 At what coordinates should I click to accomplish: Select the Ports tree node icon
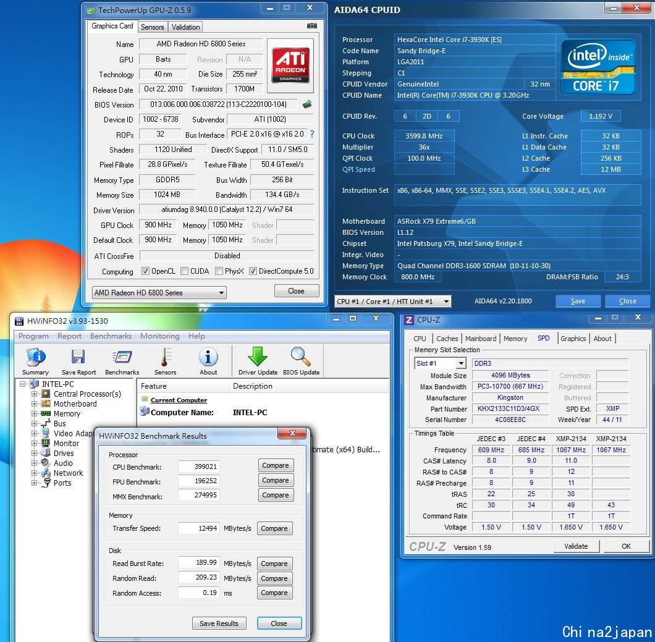(46, 483)
